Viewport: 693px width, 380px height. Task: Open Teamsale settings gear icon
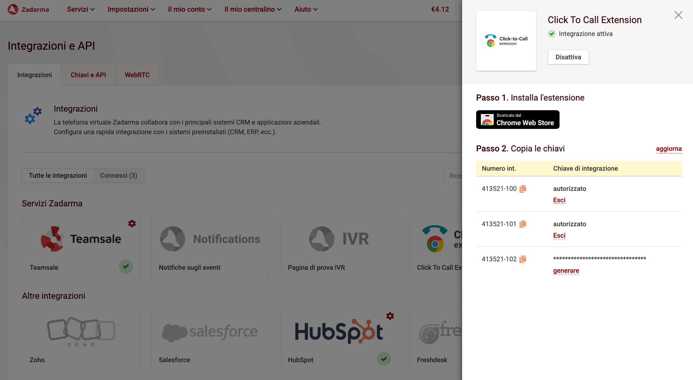[x=132, y=224]
